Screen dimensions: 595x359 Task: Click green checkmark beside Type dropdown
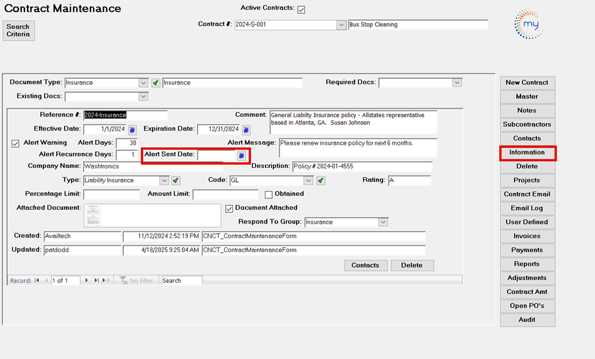click(176, 181)
